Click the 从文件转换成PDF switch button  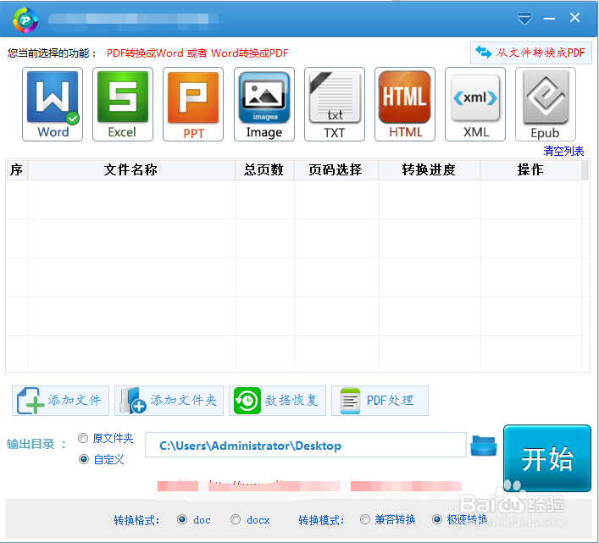(531, 53)
